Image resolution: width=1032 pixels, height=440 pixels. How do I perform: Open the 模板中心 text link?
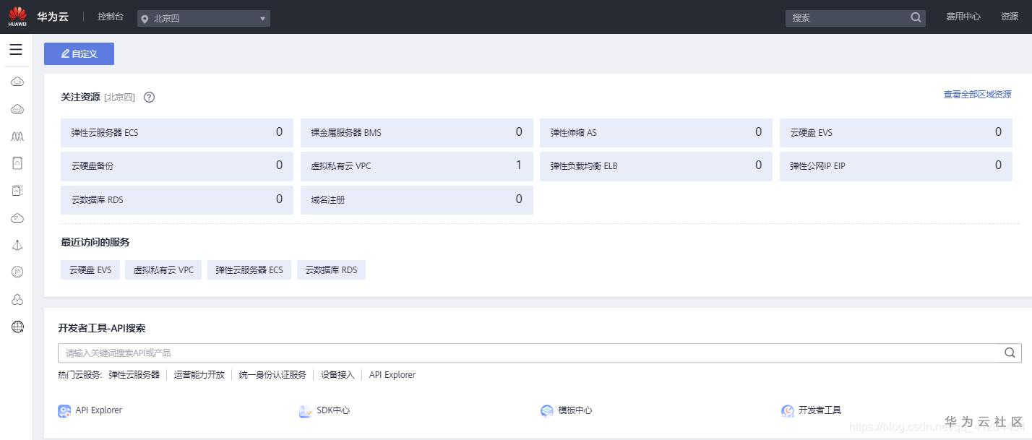(575, 410)
